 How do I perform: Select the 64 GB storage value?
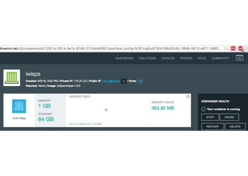(46, 119)
